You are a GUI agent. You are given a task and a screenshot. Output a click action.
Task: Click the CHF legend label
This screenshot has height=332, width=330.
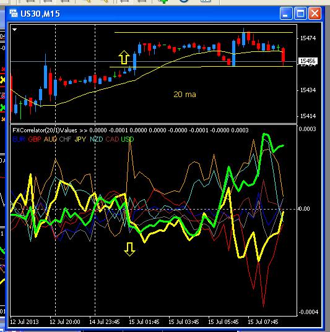pos(66,139)
